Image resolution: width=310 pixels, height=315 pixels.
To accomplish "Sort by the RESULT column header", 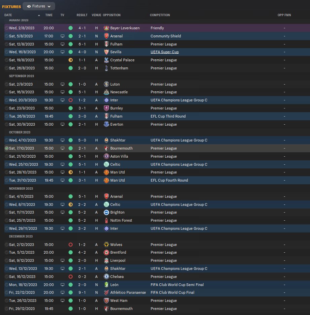I will [x=82, y=15].
